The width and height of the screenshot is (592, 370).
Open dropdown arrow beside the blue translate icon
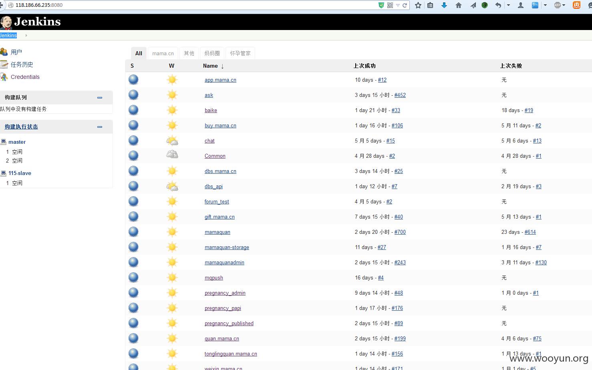coord(545,5)
